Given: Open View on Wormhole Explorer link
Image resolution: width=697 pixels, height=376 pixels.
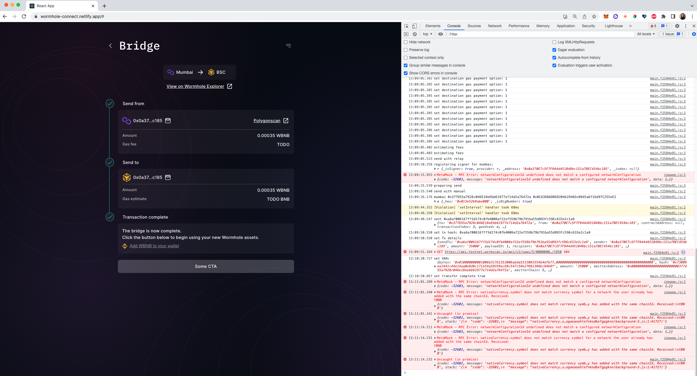Looking at the screenshot, I should pos(195,86).
